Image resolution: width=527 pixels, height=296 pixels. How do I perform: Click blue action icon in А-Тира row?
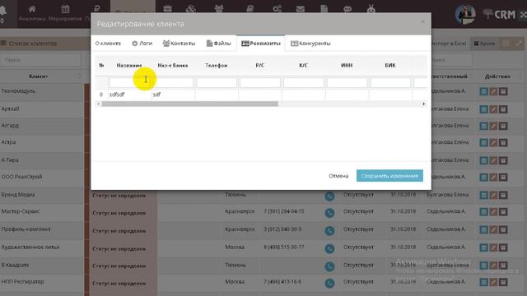click(x=483, y=160)
